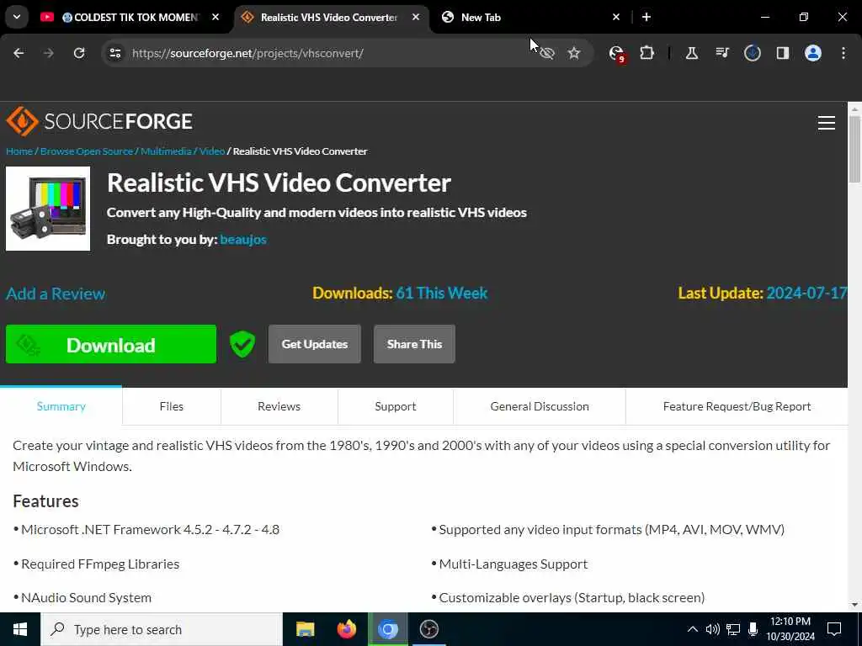Select the Summary tab
Viewport: 862px width, 646px height.
tap(61, 406)
